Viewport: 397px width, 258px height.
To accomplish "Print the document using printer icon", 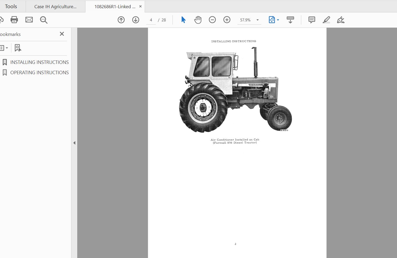I will pyautogui.click(x=14, y=20).
